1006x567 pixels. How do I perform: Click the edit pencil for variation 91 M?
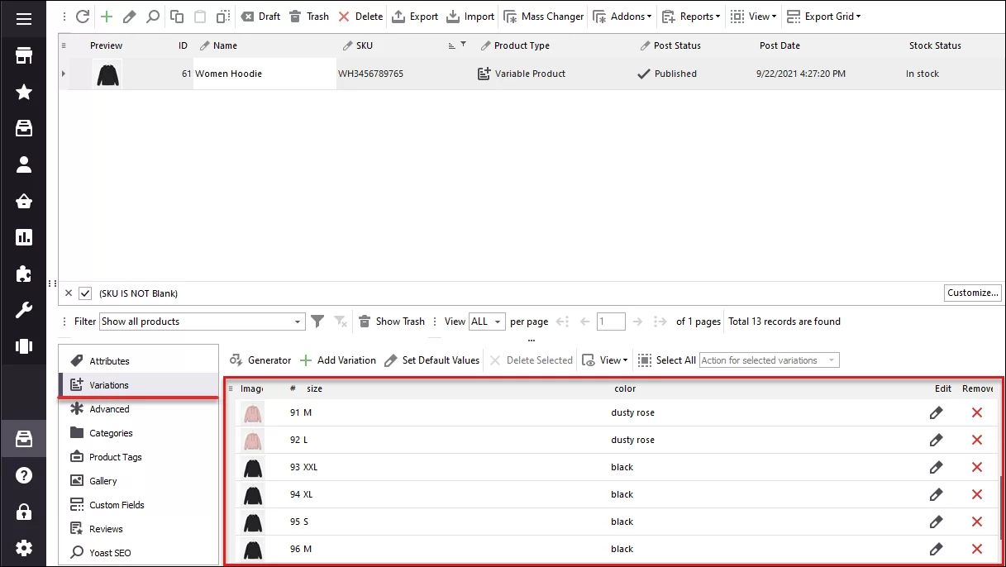click(937, 412)
